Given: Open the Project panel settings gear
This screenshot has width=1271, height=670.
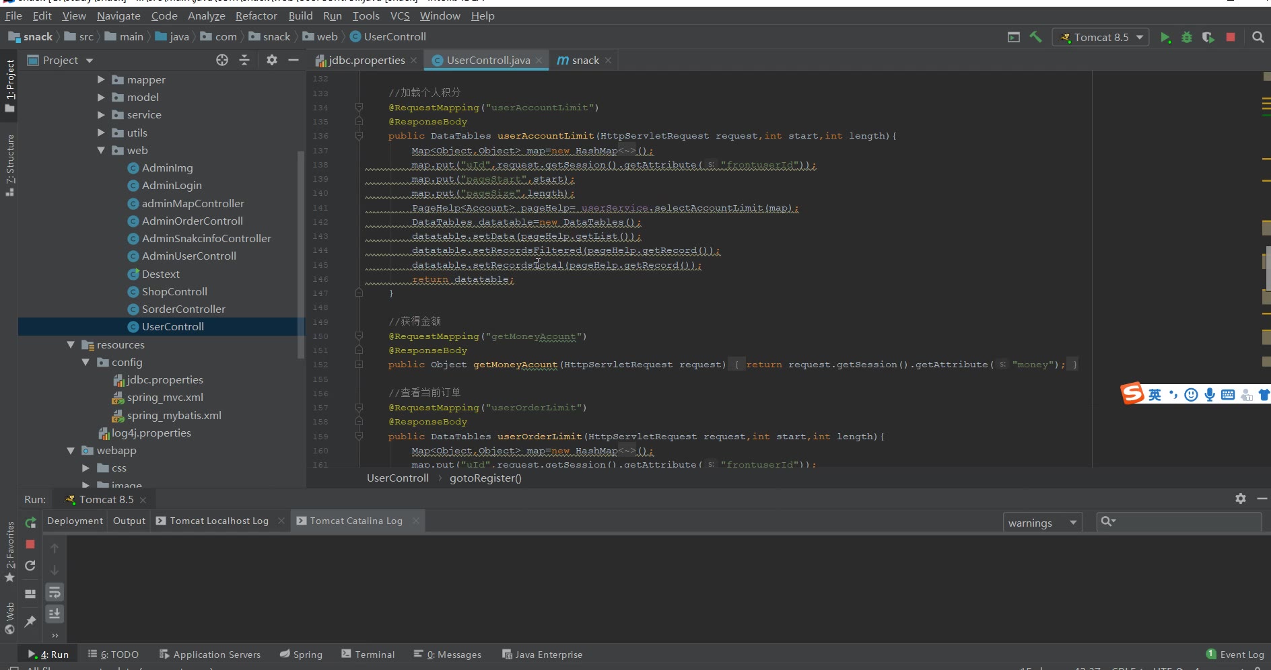Looking at the screenshot, I should (271, 61).
